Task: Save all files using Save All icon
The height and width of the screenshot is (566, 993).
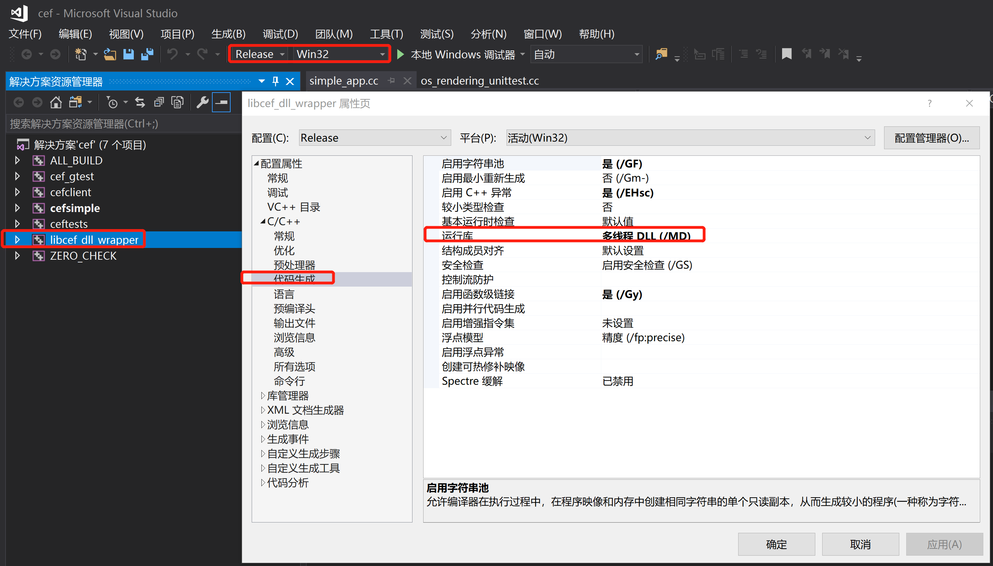Action: [x=147, y=54]
